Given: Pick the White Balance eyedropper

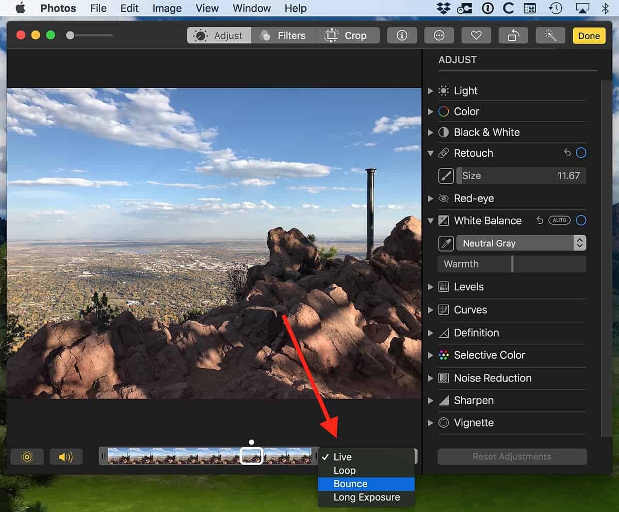Looking at the screenshot, I should coord(446,243).
